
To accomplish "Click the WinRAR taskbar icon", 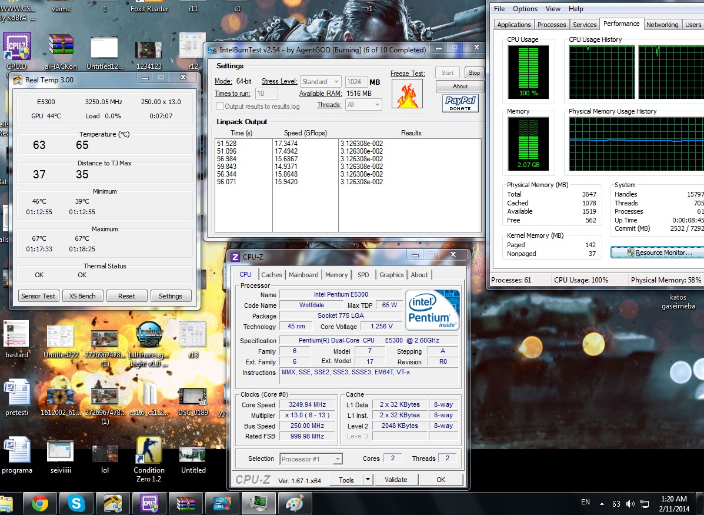I will 185,503.
